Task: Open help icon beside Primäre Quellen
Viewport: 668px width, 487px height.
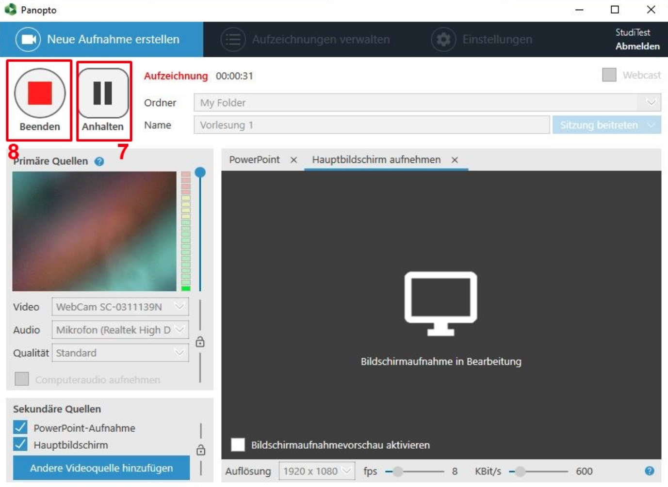Action: pos(99,161)
